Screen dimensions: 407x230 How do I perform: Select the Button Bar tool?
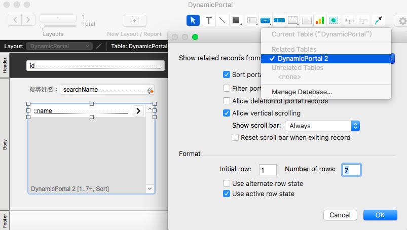point(279,20)
